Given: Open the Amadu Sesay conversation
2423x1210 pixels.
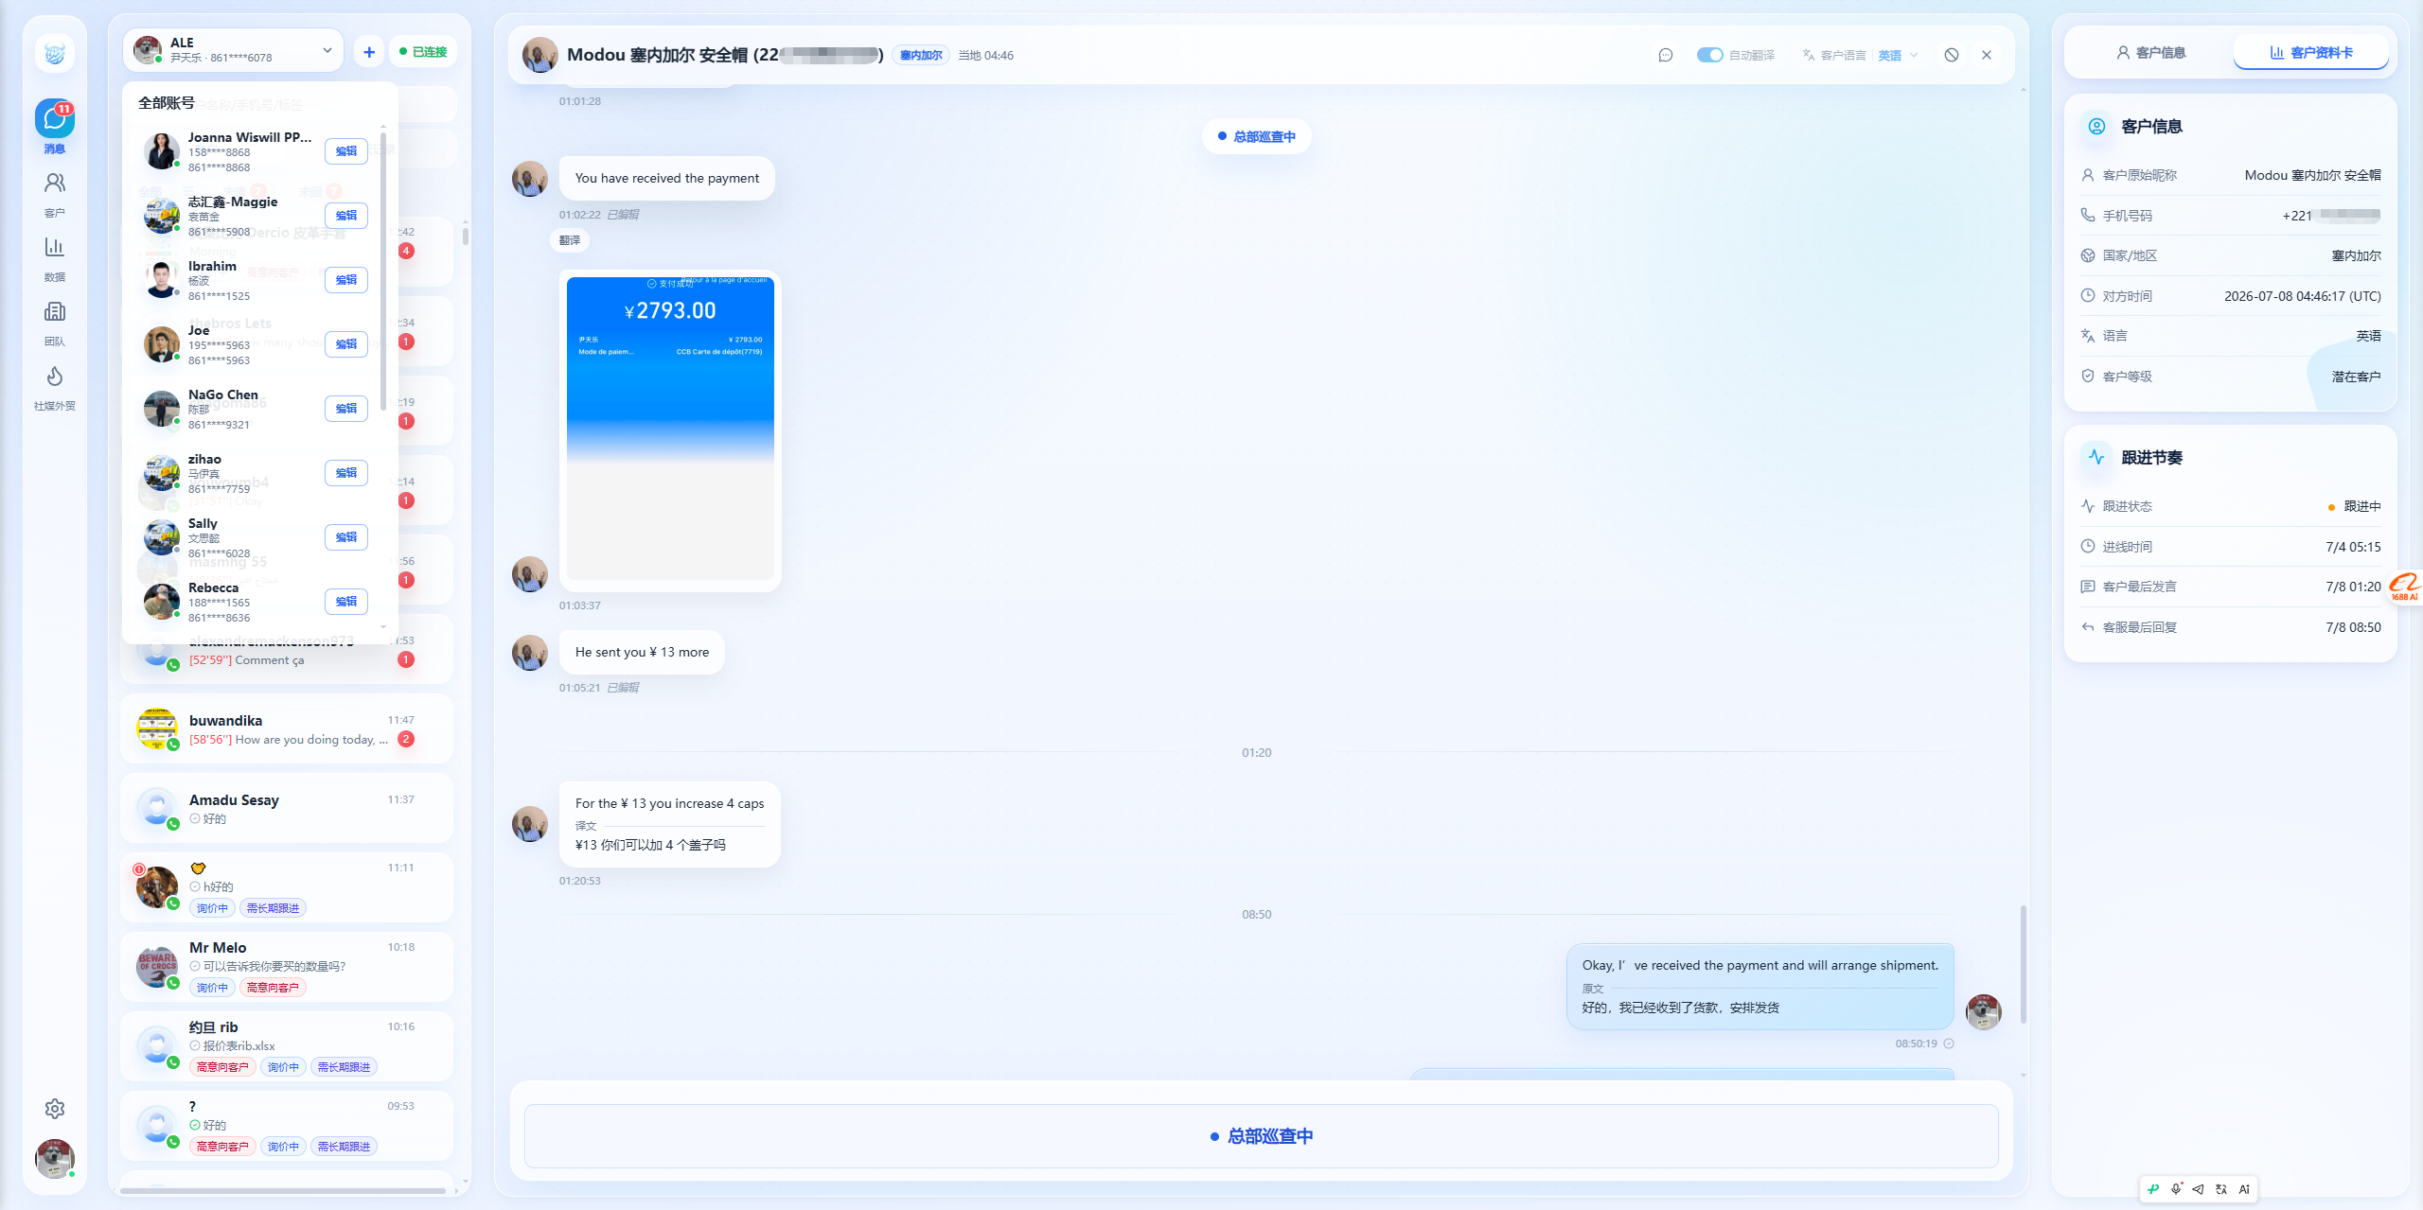Looking at the screenshot, I should [x=287, y=809].
